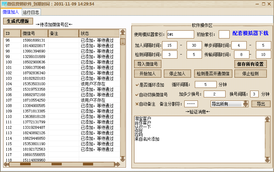Click the ID column header
Screen dimensions: 274x172
click(x=12, y=33)
